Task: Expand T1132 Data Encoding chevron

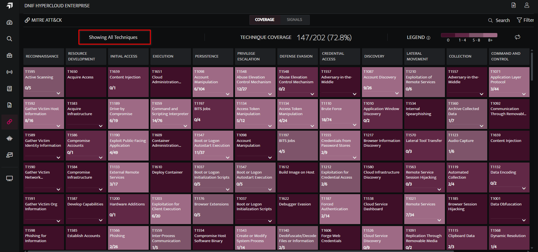Action: tap(524, 189)
